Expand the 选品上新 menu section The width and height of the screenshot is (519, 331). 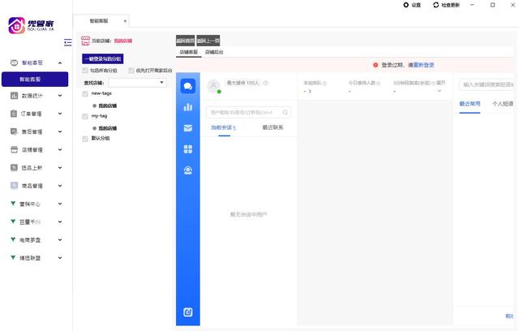tap(60, 168)
